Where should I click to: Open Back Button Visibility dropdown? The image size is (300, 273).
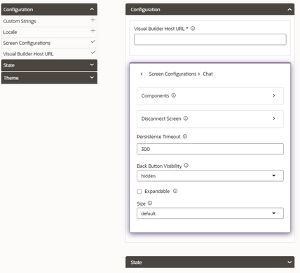(x=210, y=175)
